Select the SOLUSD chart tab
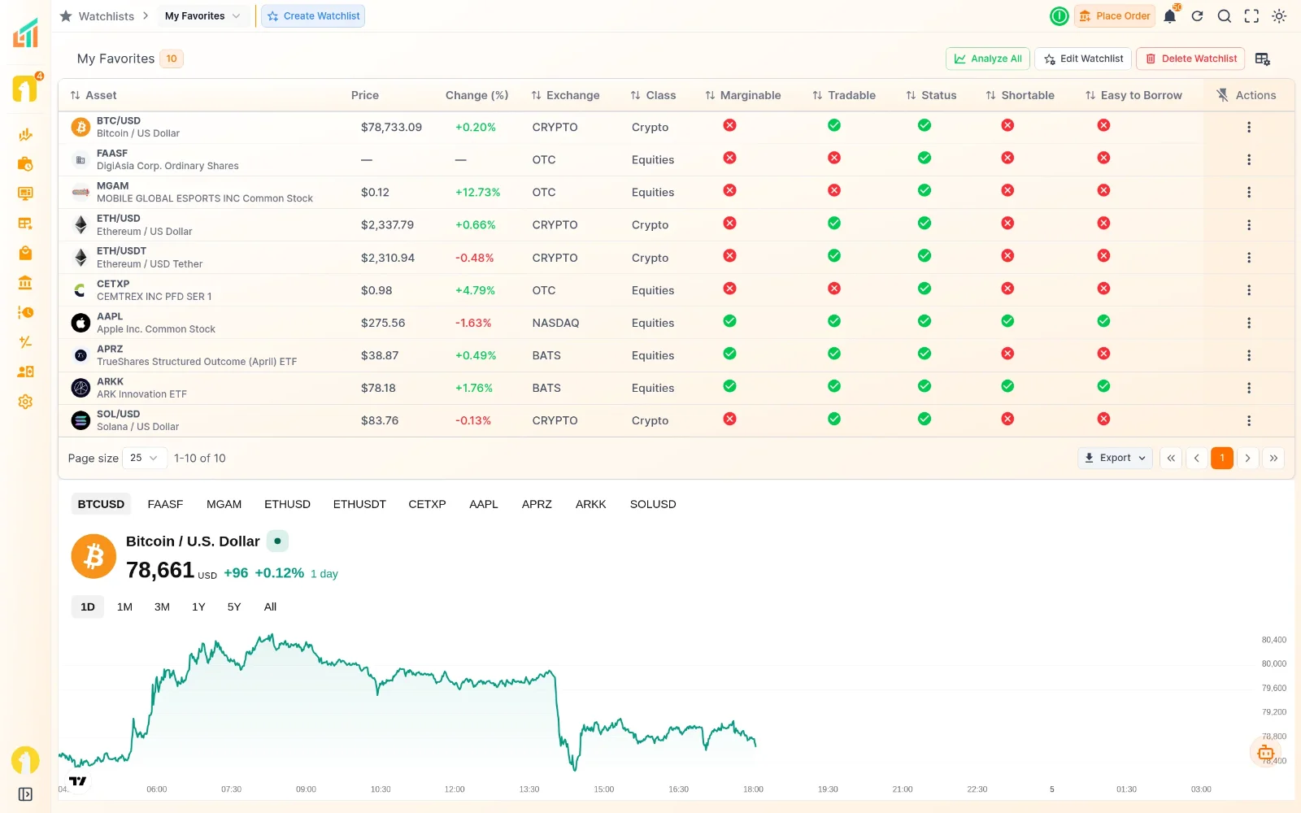The image size is (1301, 813). (x=653, y=504)
